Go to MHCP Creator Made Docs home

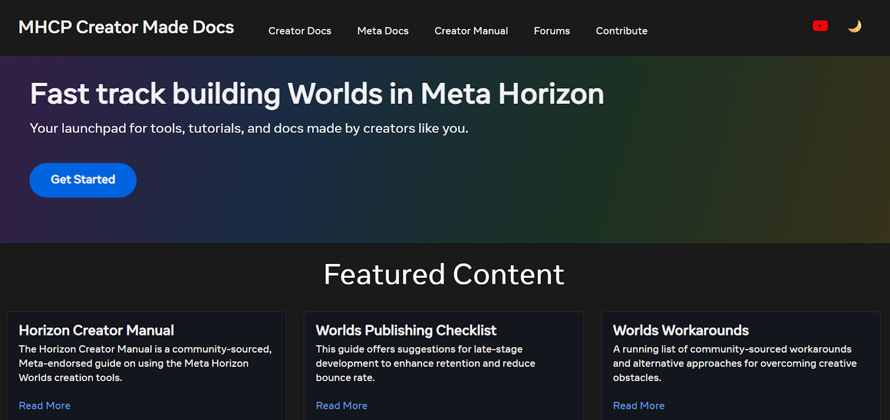coord(126,27)
